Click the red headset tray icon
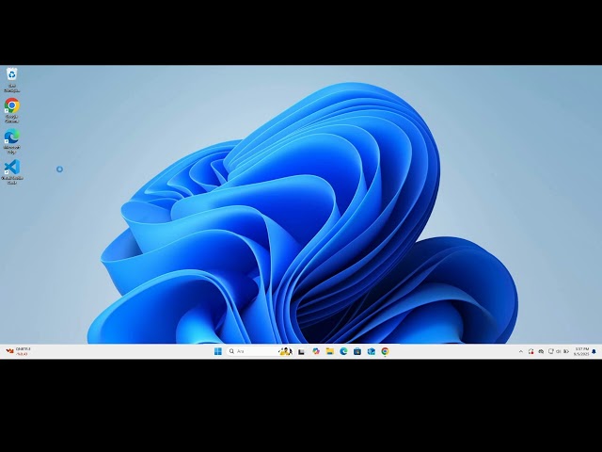Viewport: 602px width, 452px height. (x=531, y=351)
